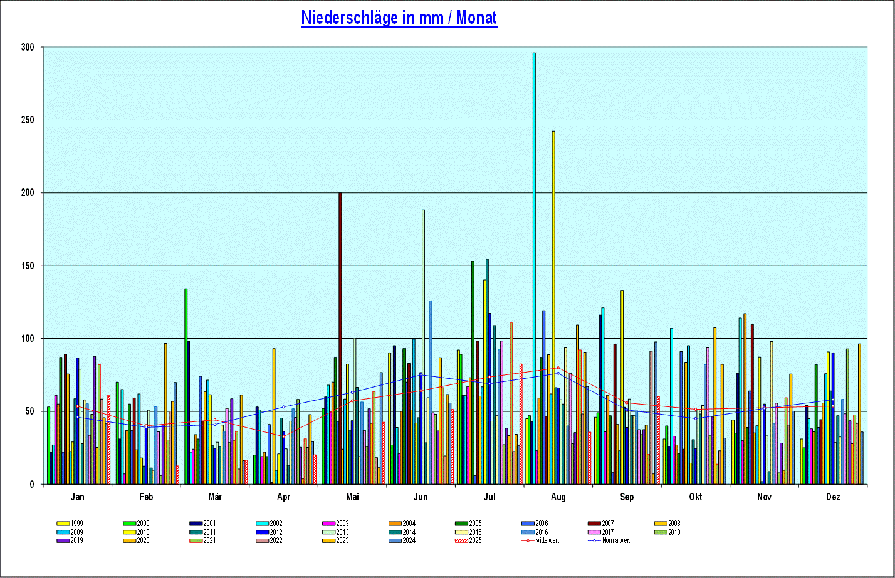Screen dimensions: 895x578
Task: Select the dark red 200 mm bar in Mai
Action: coord(340,338)
